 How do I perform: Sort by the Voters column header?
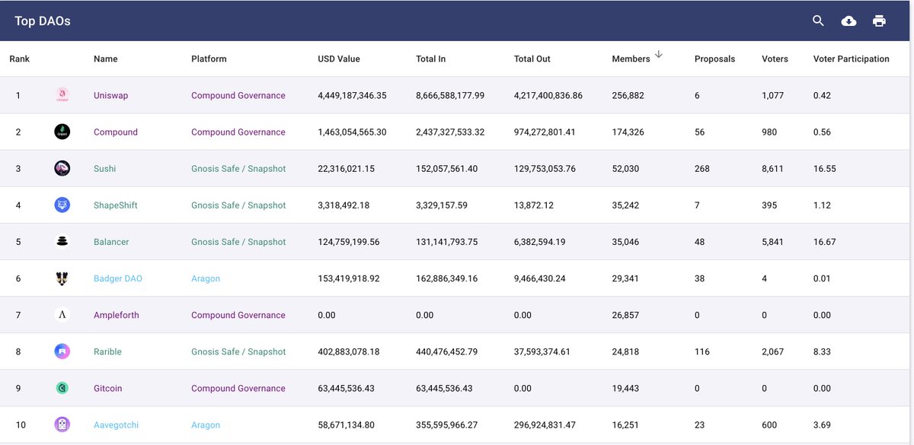coord(775,59)
